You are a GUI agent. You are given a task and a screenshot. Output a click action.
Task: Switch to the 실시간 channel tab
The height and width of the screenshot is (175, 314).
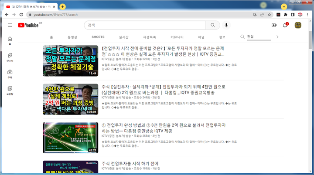[x=123, y=37]
